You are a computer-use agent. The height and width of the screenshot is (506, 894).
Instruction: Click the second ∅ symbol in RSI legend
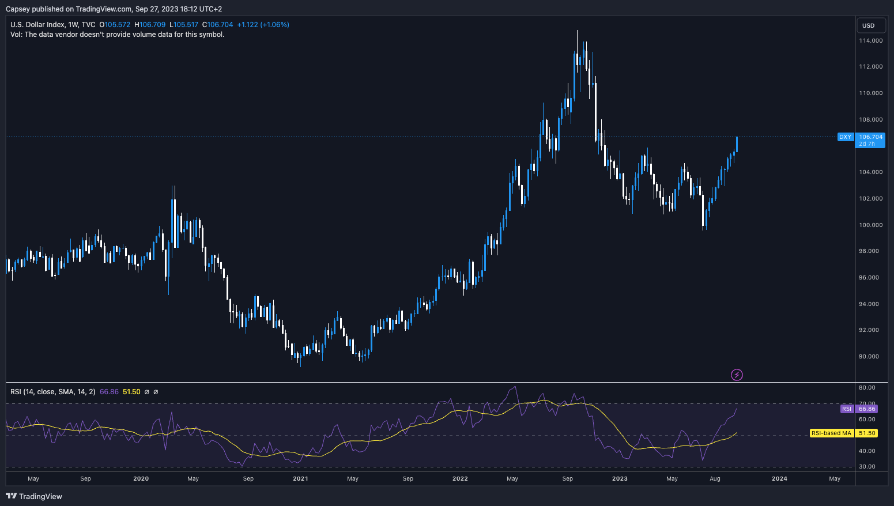pyautogui.click(x=156, y=392)
